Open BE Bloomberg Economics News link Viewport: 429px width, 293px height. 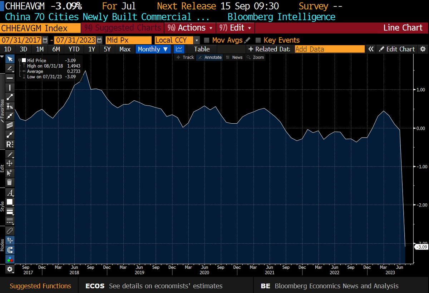[330, 286]
